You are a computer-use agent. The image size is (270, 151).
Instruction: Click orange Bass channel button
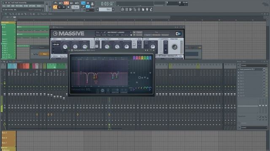pos(44,54)
